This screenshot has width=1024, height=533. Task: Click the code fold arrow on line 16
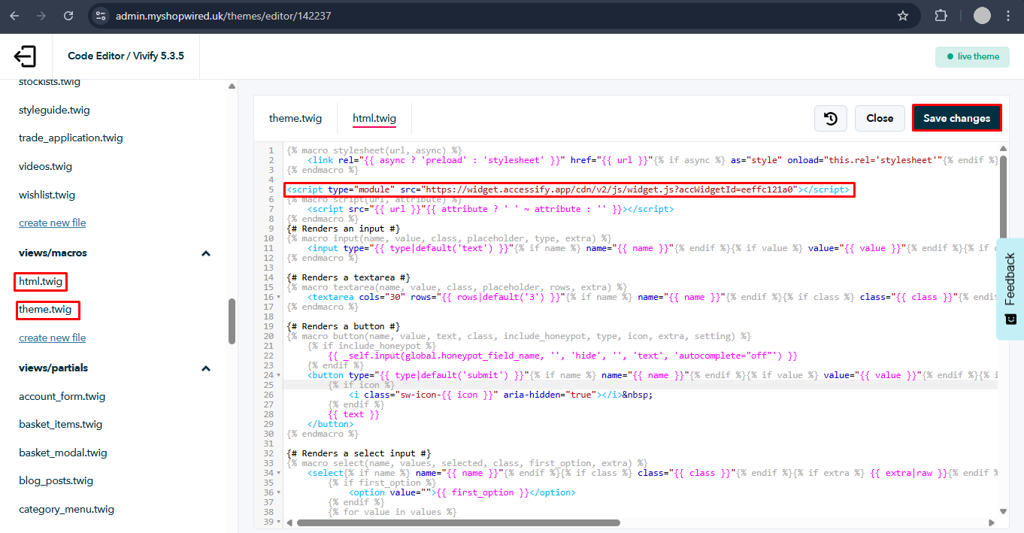pos(279,296)
